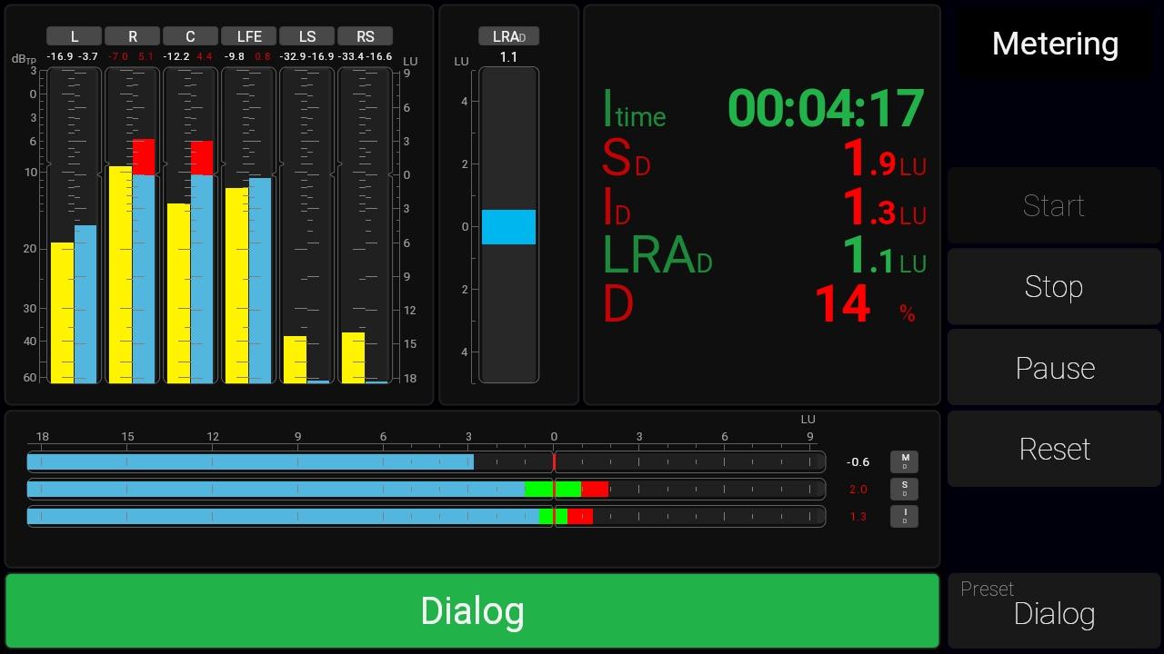This screenshot has height=654, width=1164.
Task: Click the blue LRA range bar
Action: click(x=508, y=227)
